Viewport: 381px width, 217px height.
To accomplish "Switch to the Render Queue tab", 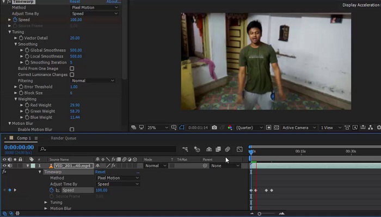I will click(x=64, y=138).
